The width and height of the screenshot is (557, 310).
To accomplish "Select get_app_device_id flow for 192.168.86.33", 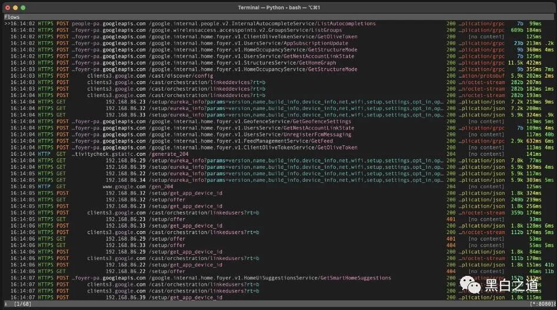I will pos(278,226).
